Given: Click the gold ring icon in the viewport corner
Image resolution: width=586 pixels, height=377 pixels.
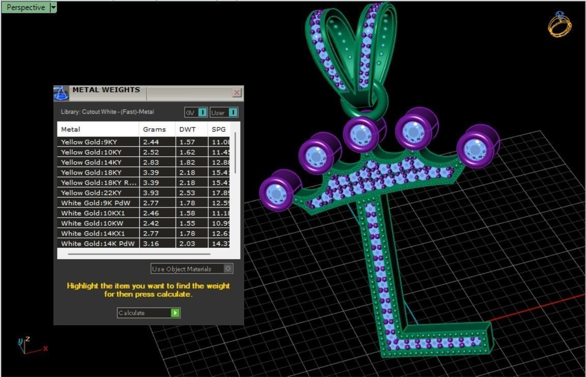Looking at the screenshot, I should [560, 24].
